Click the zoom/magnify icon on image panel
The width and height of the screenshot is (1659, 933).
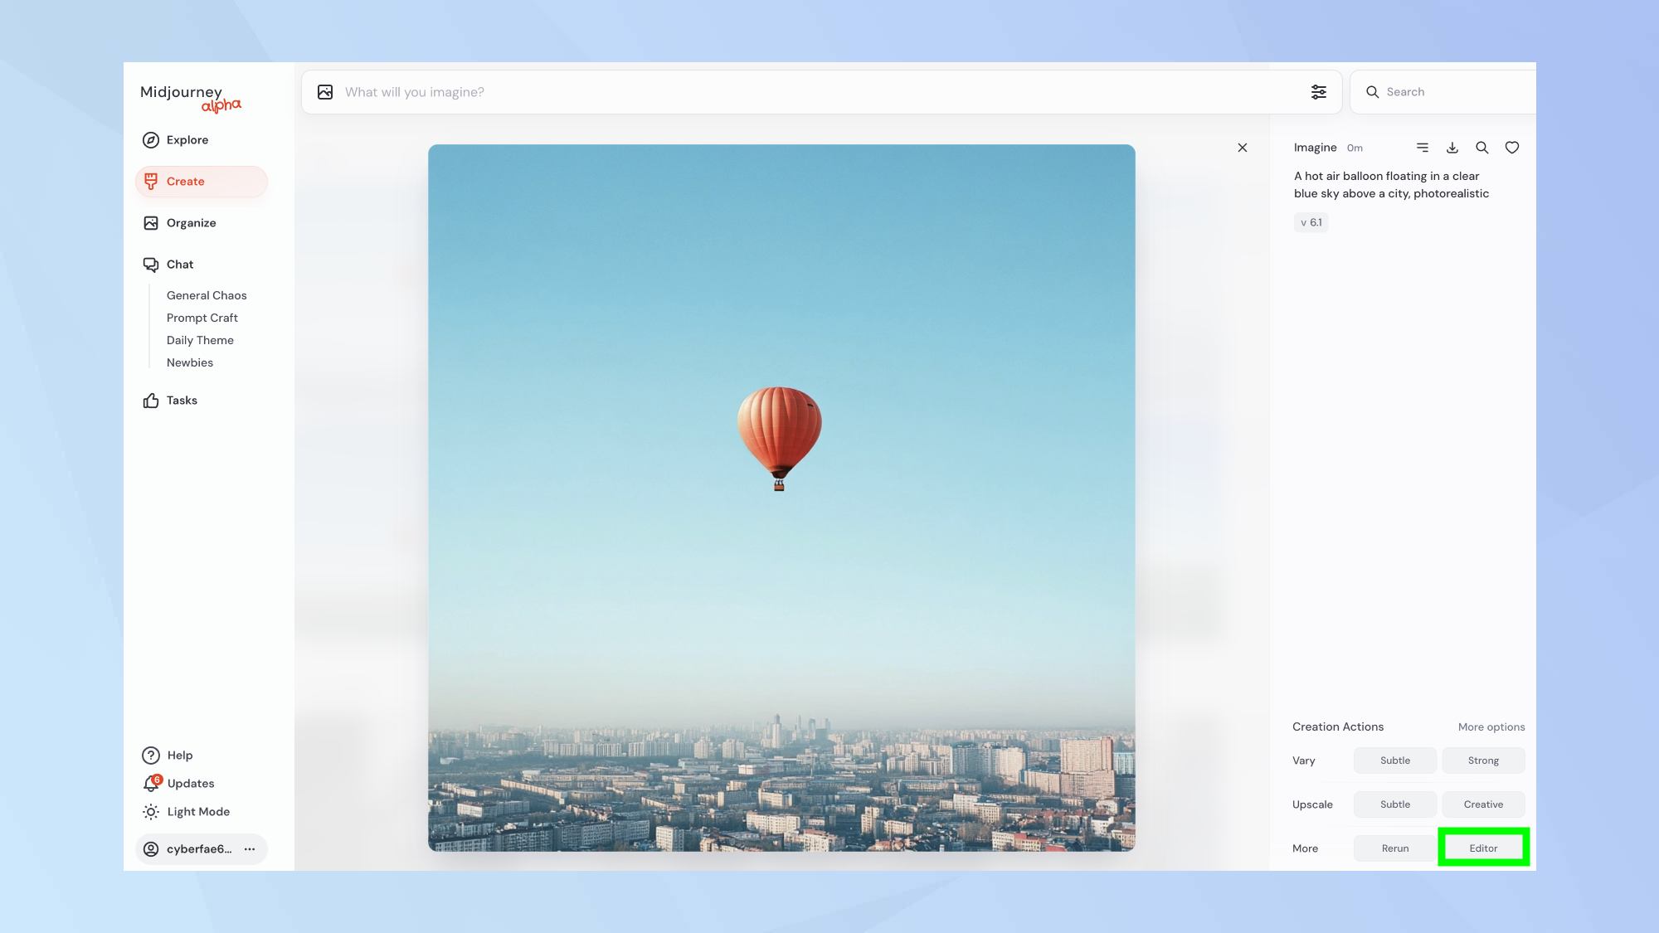(1482, 147)
